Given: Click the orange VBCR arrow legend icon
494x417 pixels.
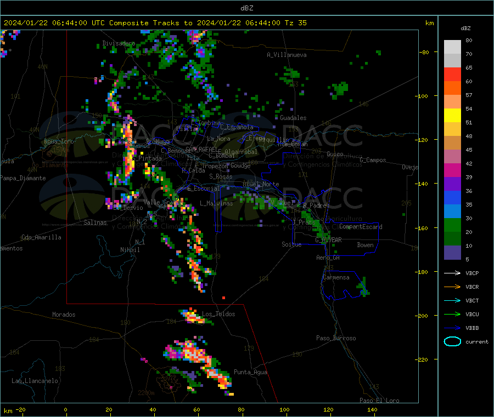Looking at the screenshot, I should click(452, 287).
